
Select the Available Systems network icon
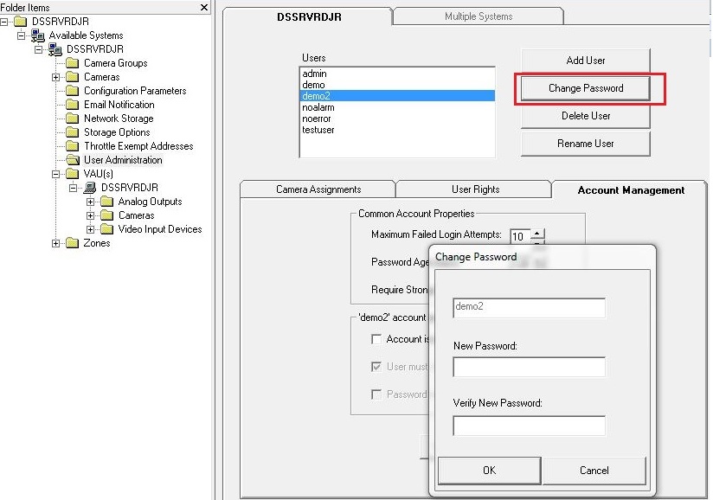(x=38, y=35)
